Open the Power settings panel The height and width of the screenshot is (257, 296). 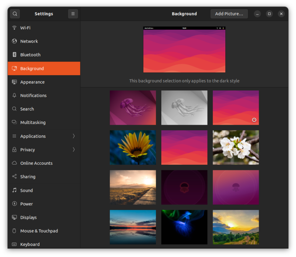pyautogui.click(x=44, y=204)
